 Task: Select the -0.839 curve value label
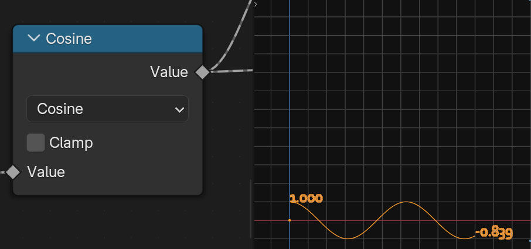point(494,233)
